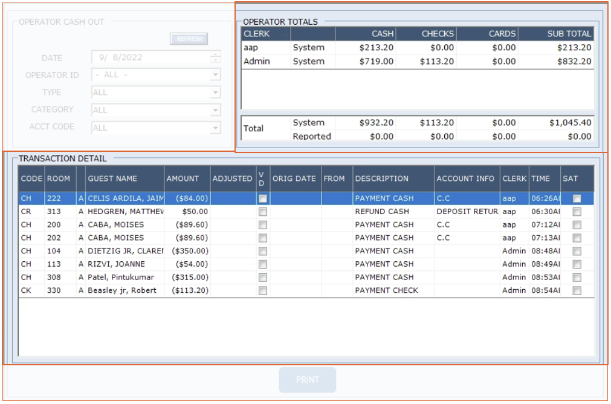Image resolution: width=611 pixels, height=404 pixels.
Task: Expand the Acct Code dropdown
Action: 215,128
